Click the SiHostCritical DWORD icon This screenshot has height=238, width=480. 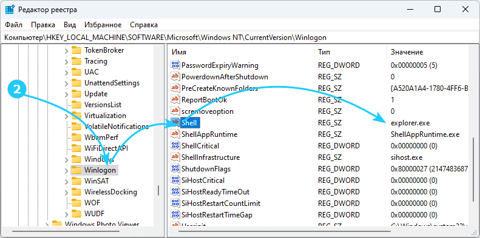click(x=175, y=180)
